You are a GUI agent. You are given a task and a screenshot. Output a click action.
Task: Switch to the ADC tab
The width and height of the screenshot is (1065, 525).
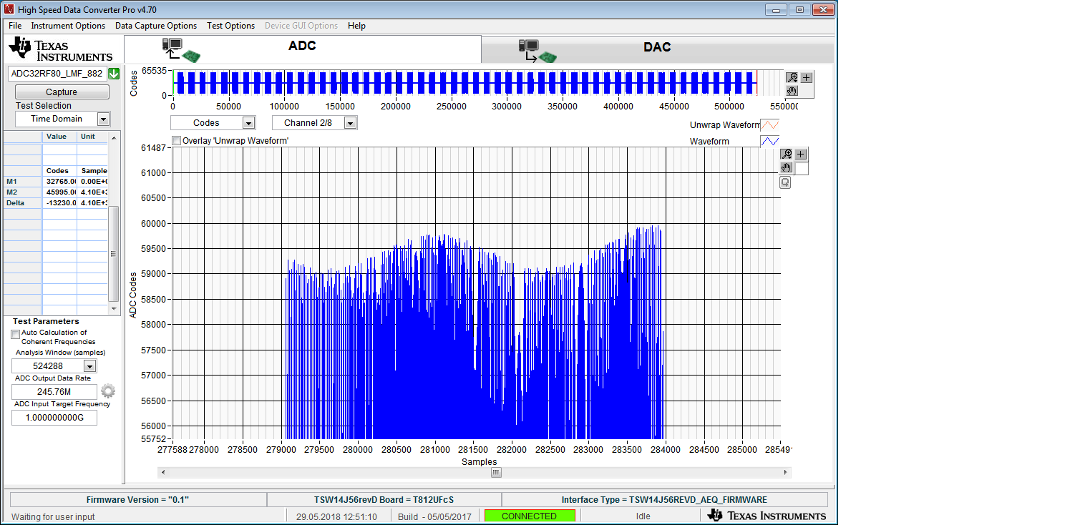(303, 49)
